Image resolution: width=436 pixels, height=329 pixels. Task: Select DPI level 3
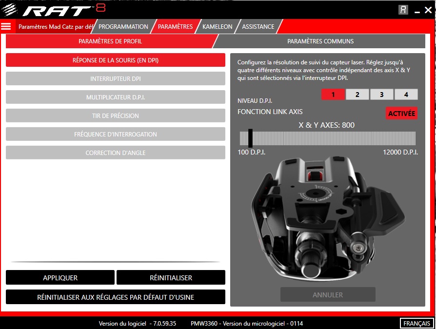[x=381, y=94]
